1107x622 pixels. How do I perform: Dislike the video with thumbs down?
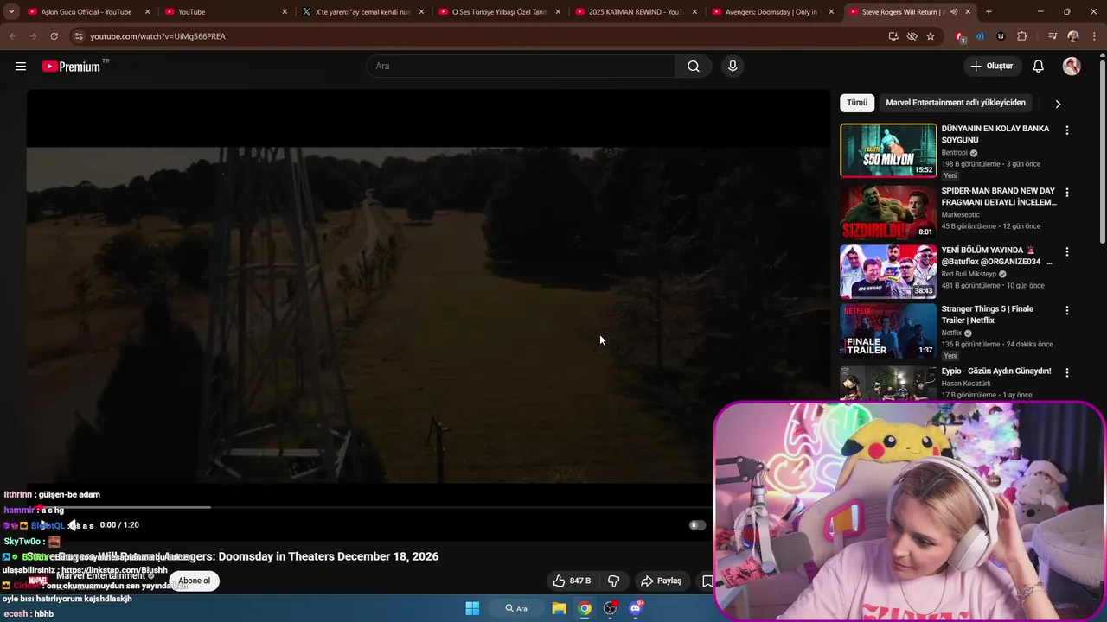point(613,581)
